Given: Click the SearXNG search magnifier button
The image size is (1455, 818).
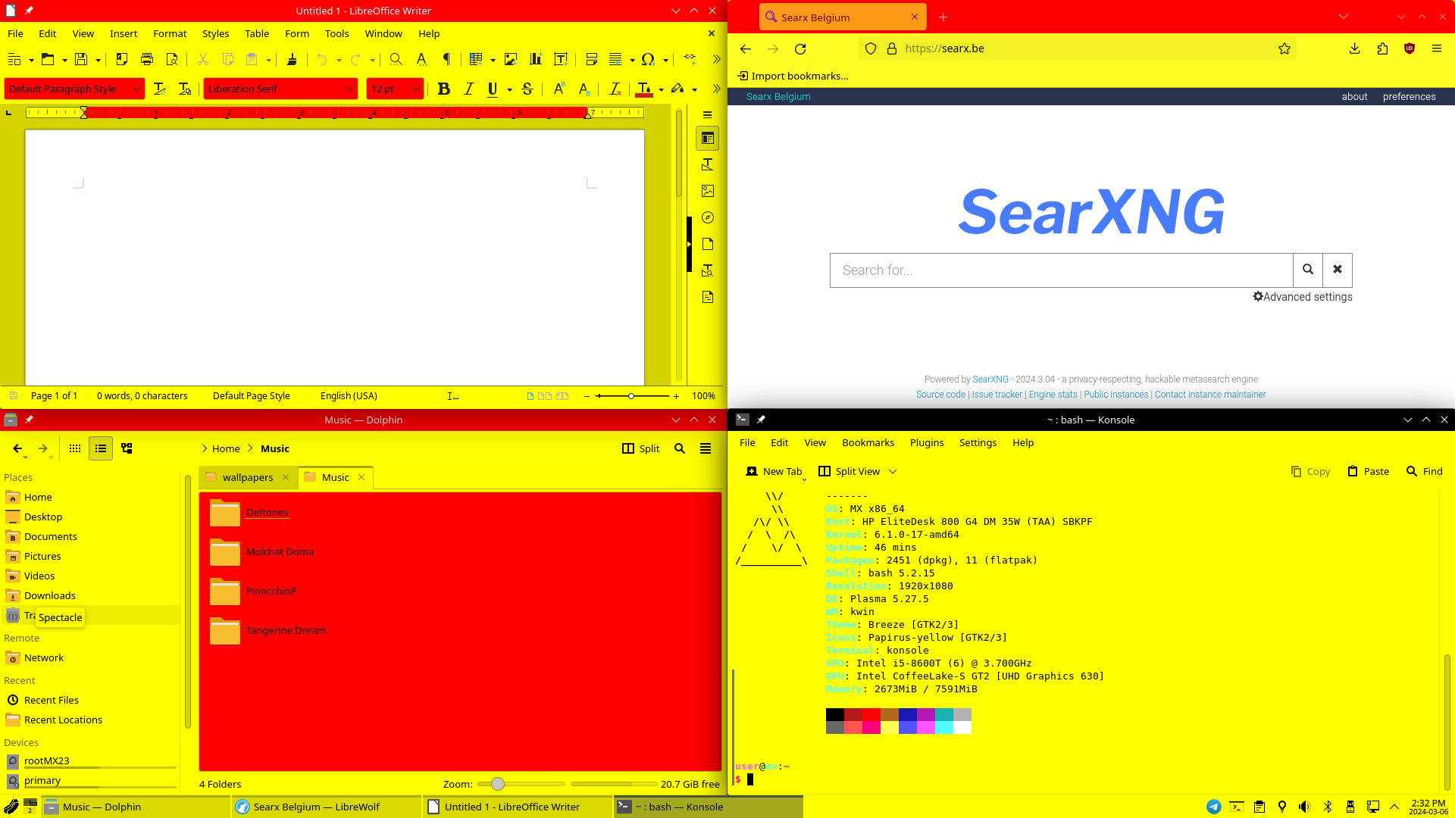Looking at the screenshot, I should 1308,270.
